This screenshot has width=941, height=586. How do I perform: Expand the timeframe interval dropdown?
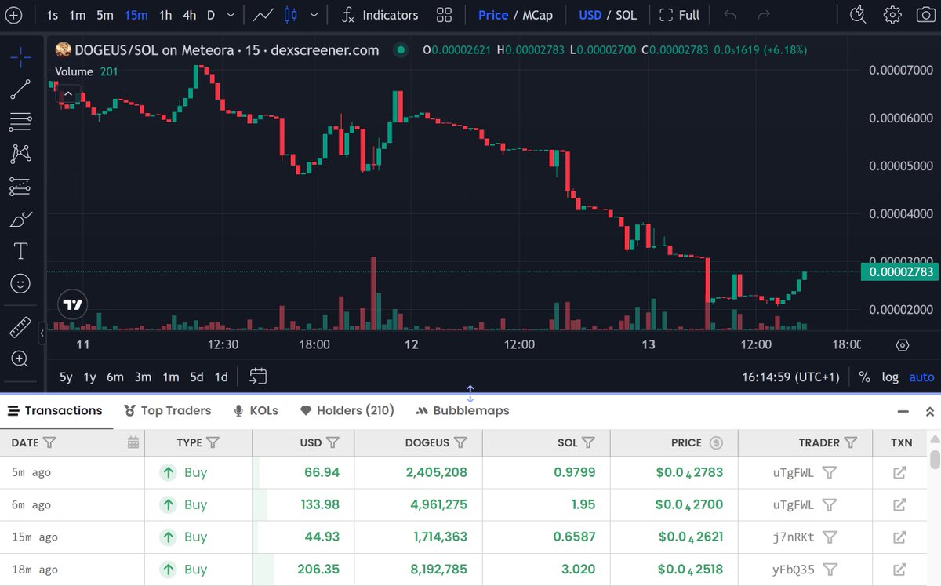tap(230, 15)
